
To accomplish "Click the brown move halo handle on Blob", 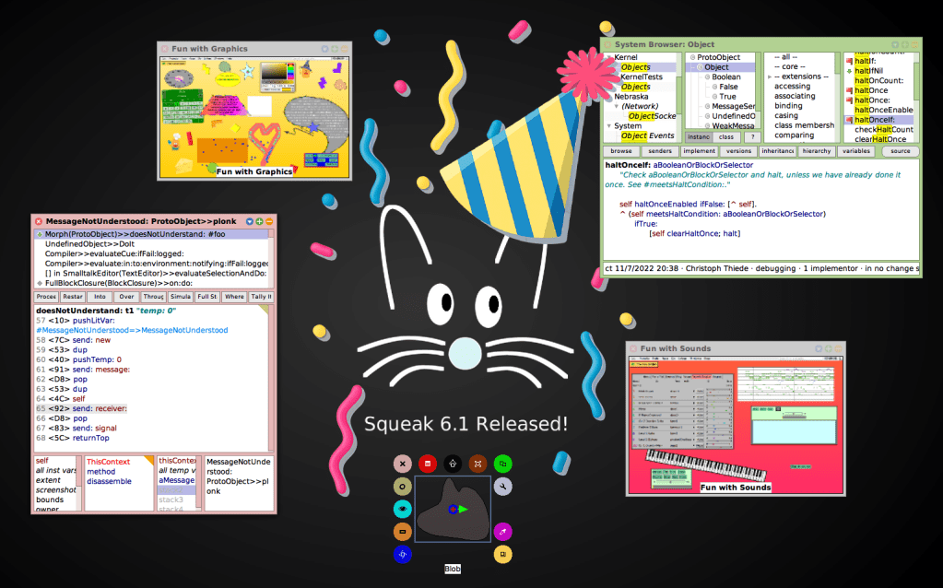I will click(x=477, y=464).
